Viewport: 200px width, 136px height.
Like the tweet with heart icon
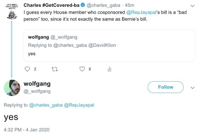[x=82, y=69]
